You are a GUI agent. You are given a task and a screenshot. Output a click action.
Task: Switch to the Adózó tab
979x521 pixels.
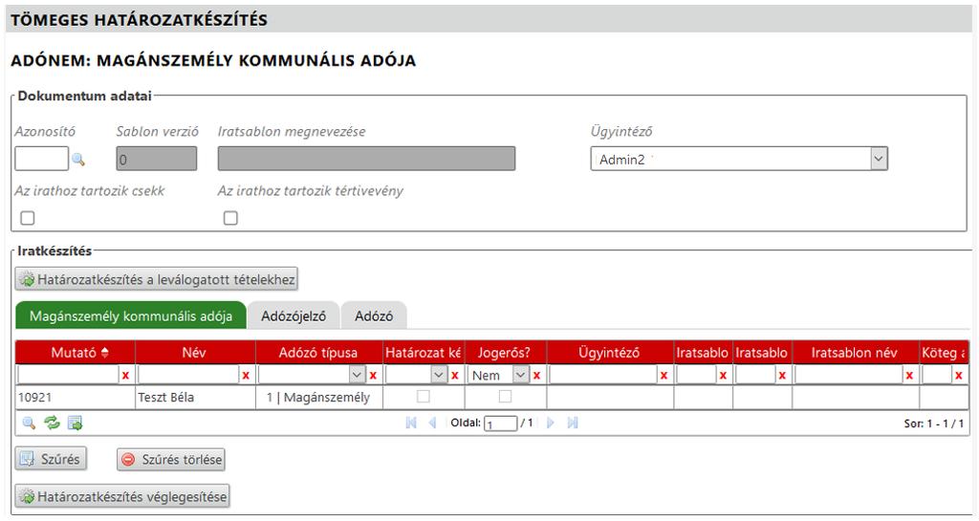[374, 315]
